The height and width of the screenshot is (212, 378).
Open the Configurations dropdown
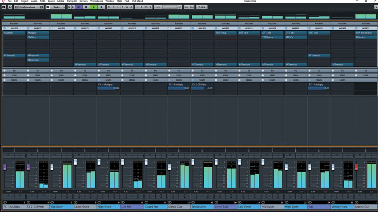coord(28,7)
